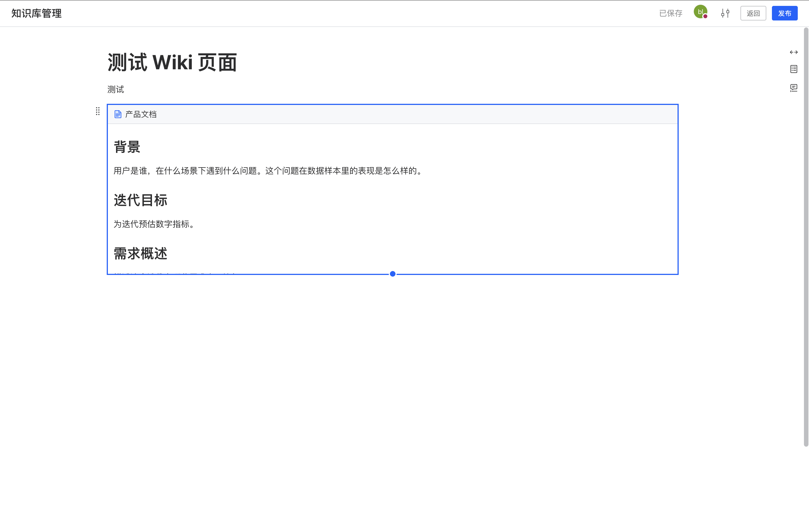Click the blue resize handle dot

(x=392, y=274)
